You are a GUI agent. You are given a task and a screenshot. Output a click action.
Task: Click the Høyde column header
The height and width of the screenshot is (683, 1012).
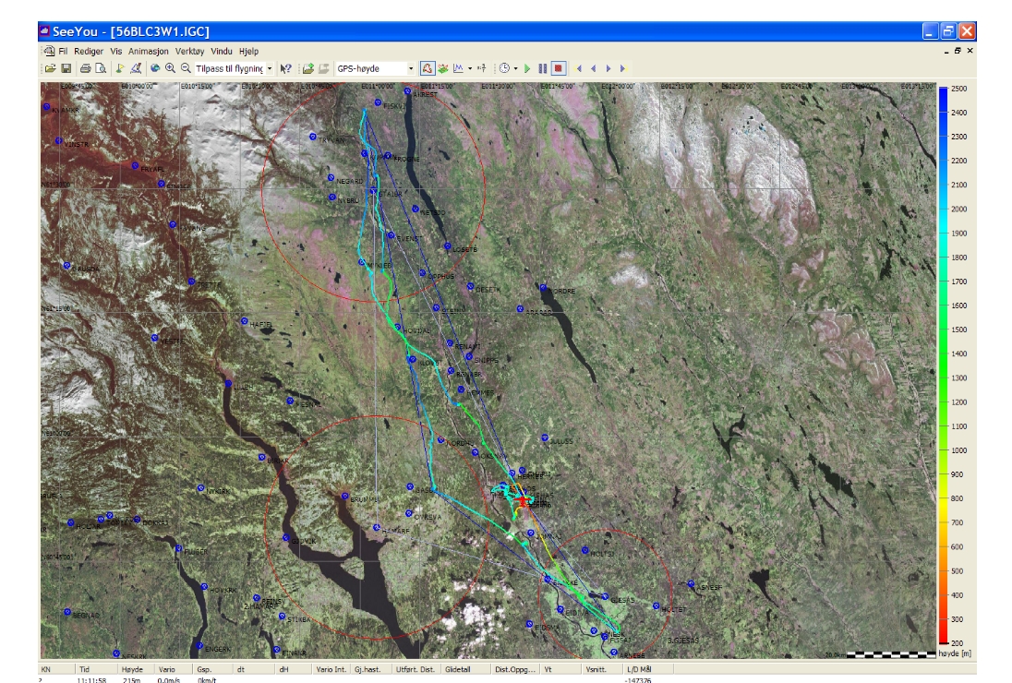(132, 668)
